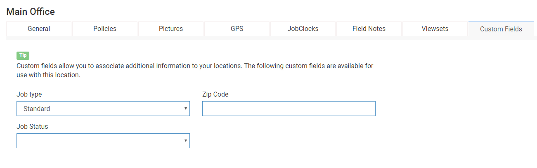The width and height of the screenshot is (537, 168).
Task: Select the GPS tab
Action: point(237,29)
